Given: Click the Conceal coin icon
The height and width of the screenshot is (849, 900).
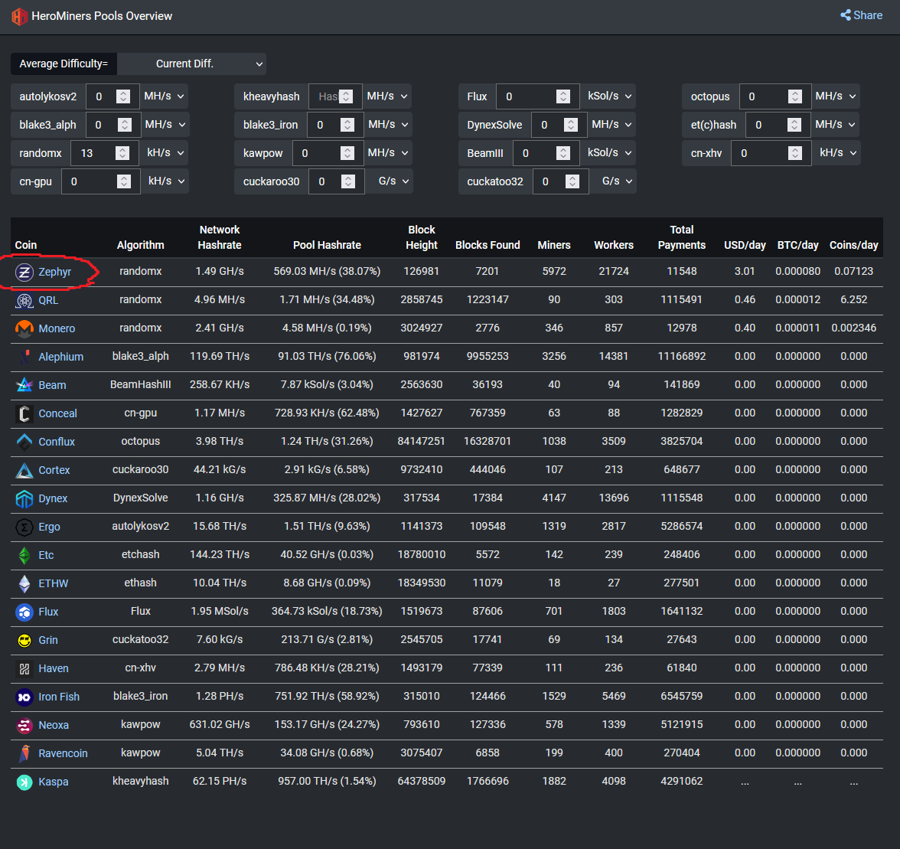Looking at the screenshot, I should coord(24,414).
